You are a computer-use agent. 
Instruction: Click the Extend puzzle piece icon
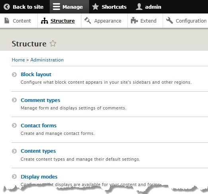(134, 21)
